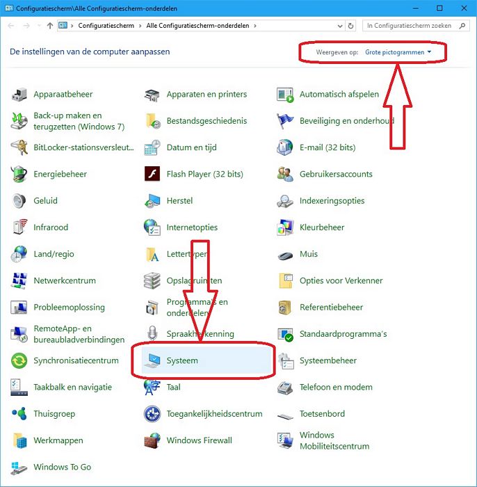Open the Kleurbeheer icon

coord(285,227)
